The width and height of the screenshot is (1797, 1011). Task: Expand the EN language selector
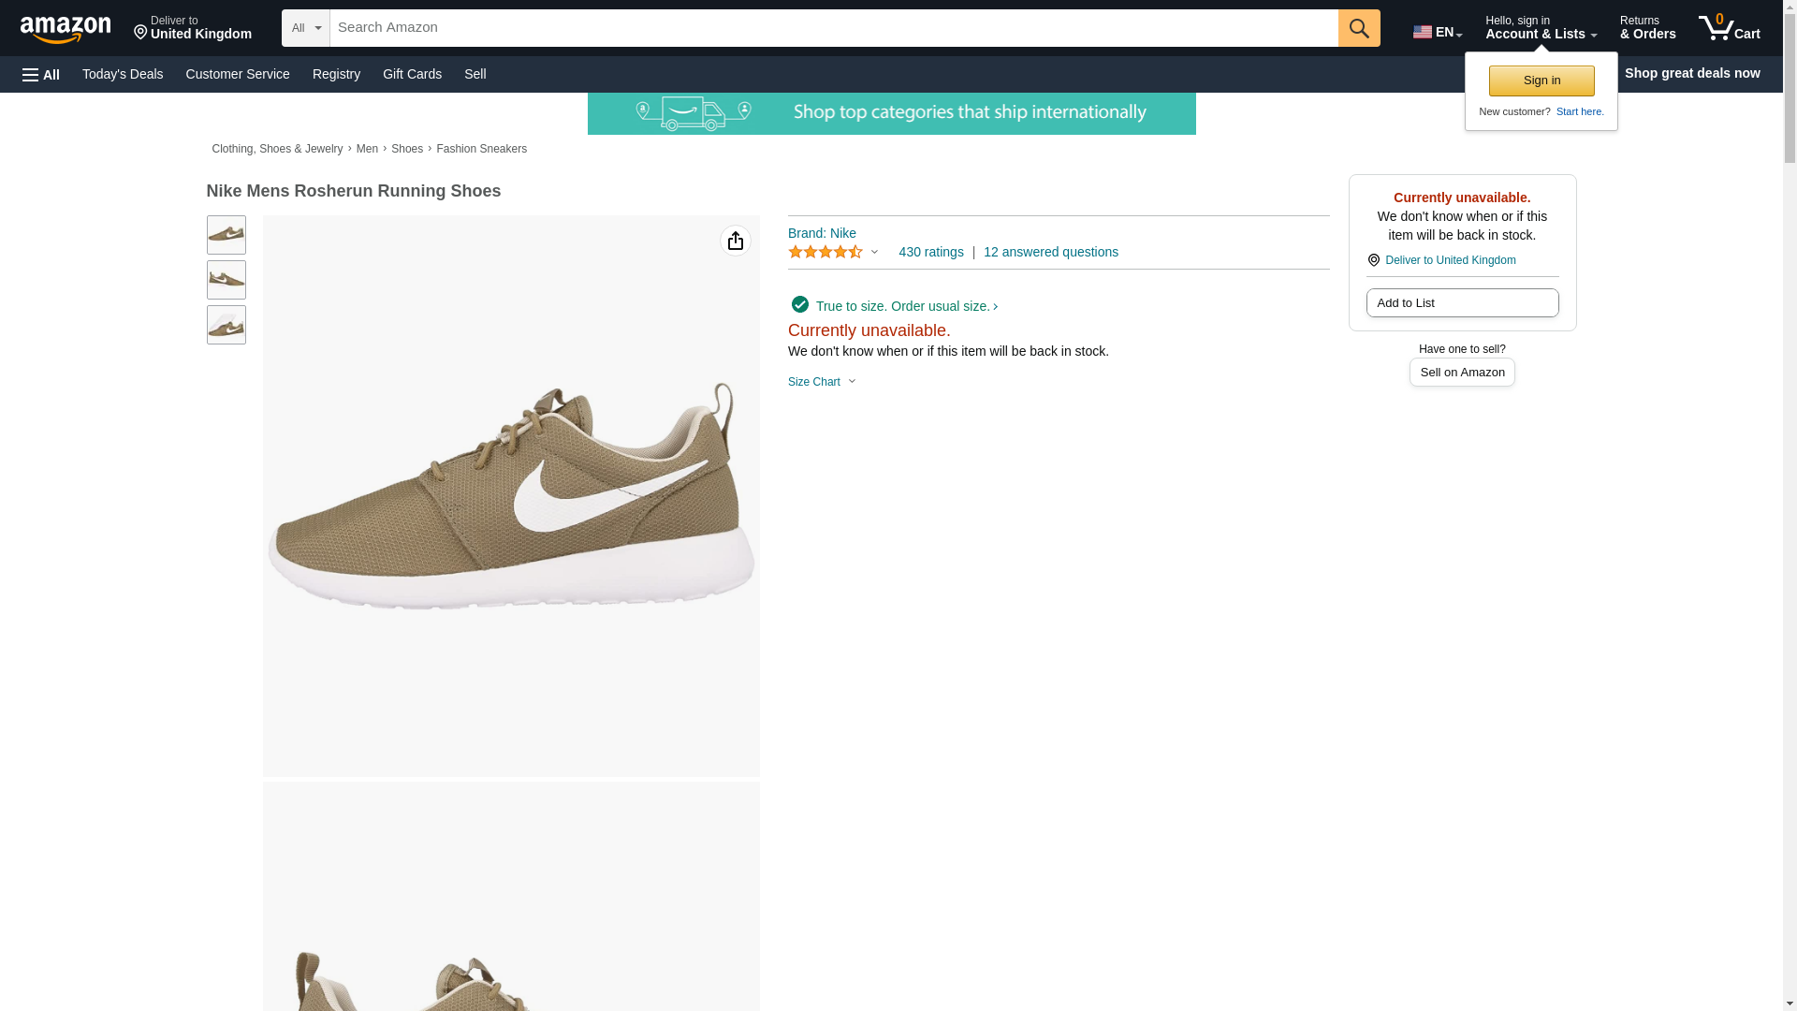point(1437,31)
